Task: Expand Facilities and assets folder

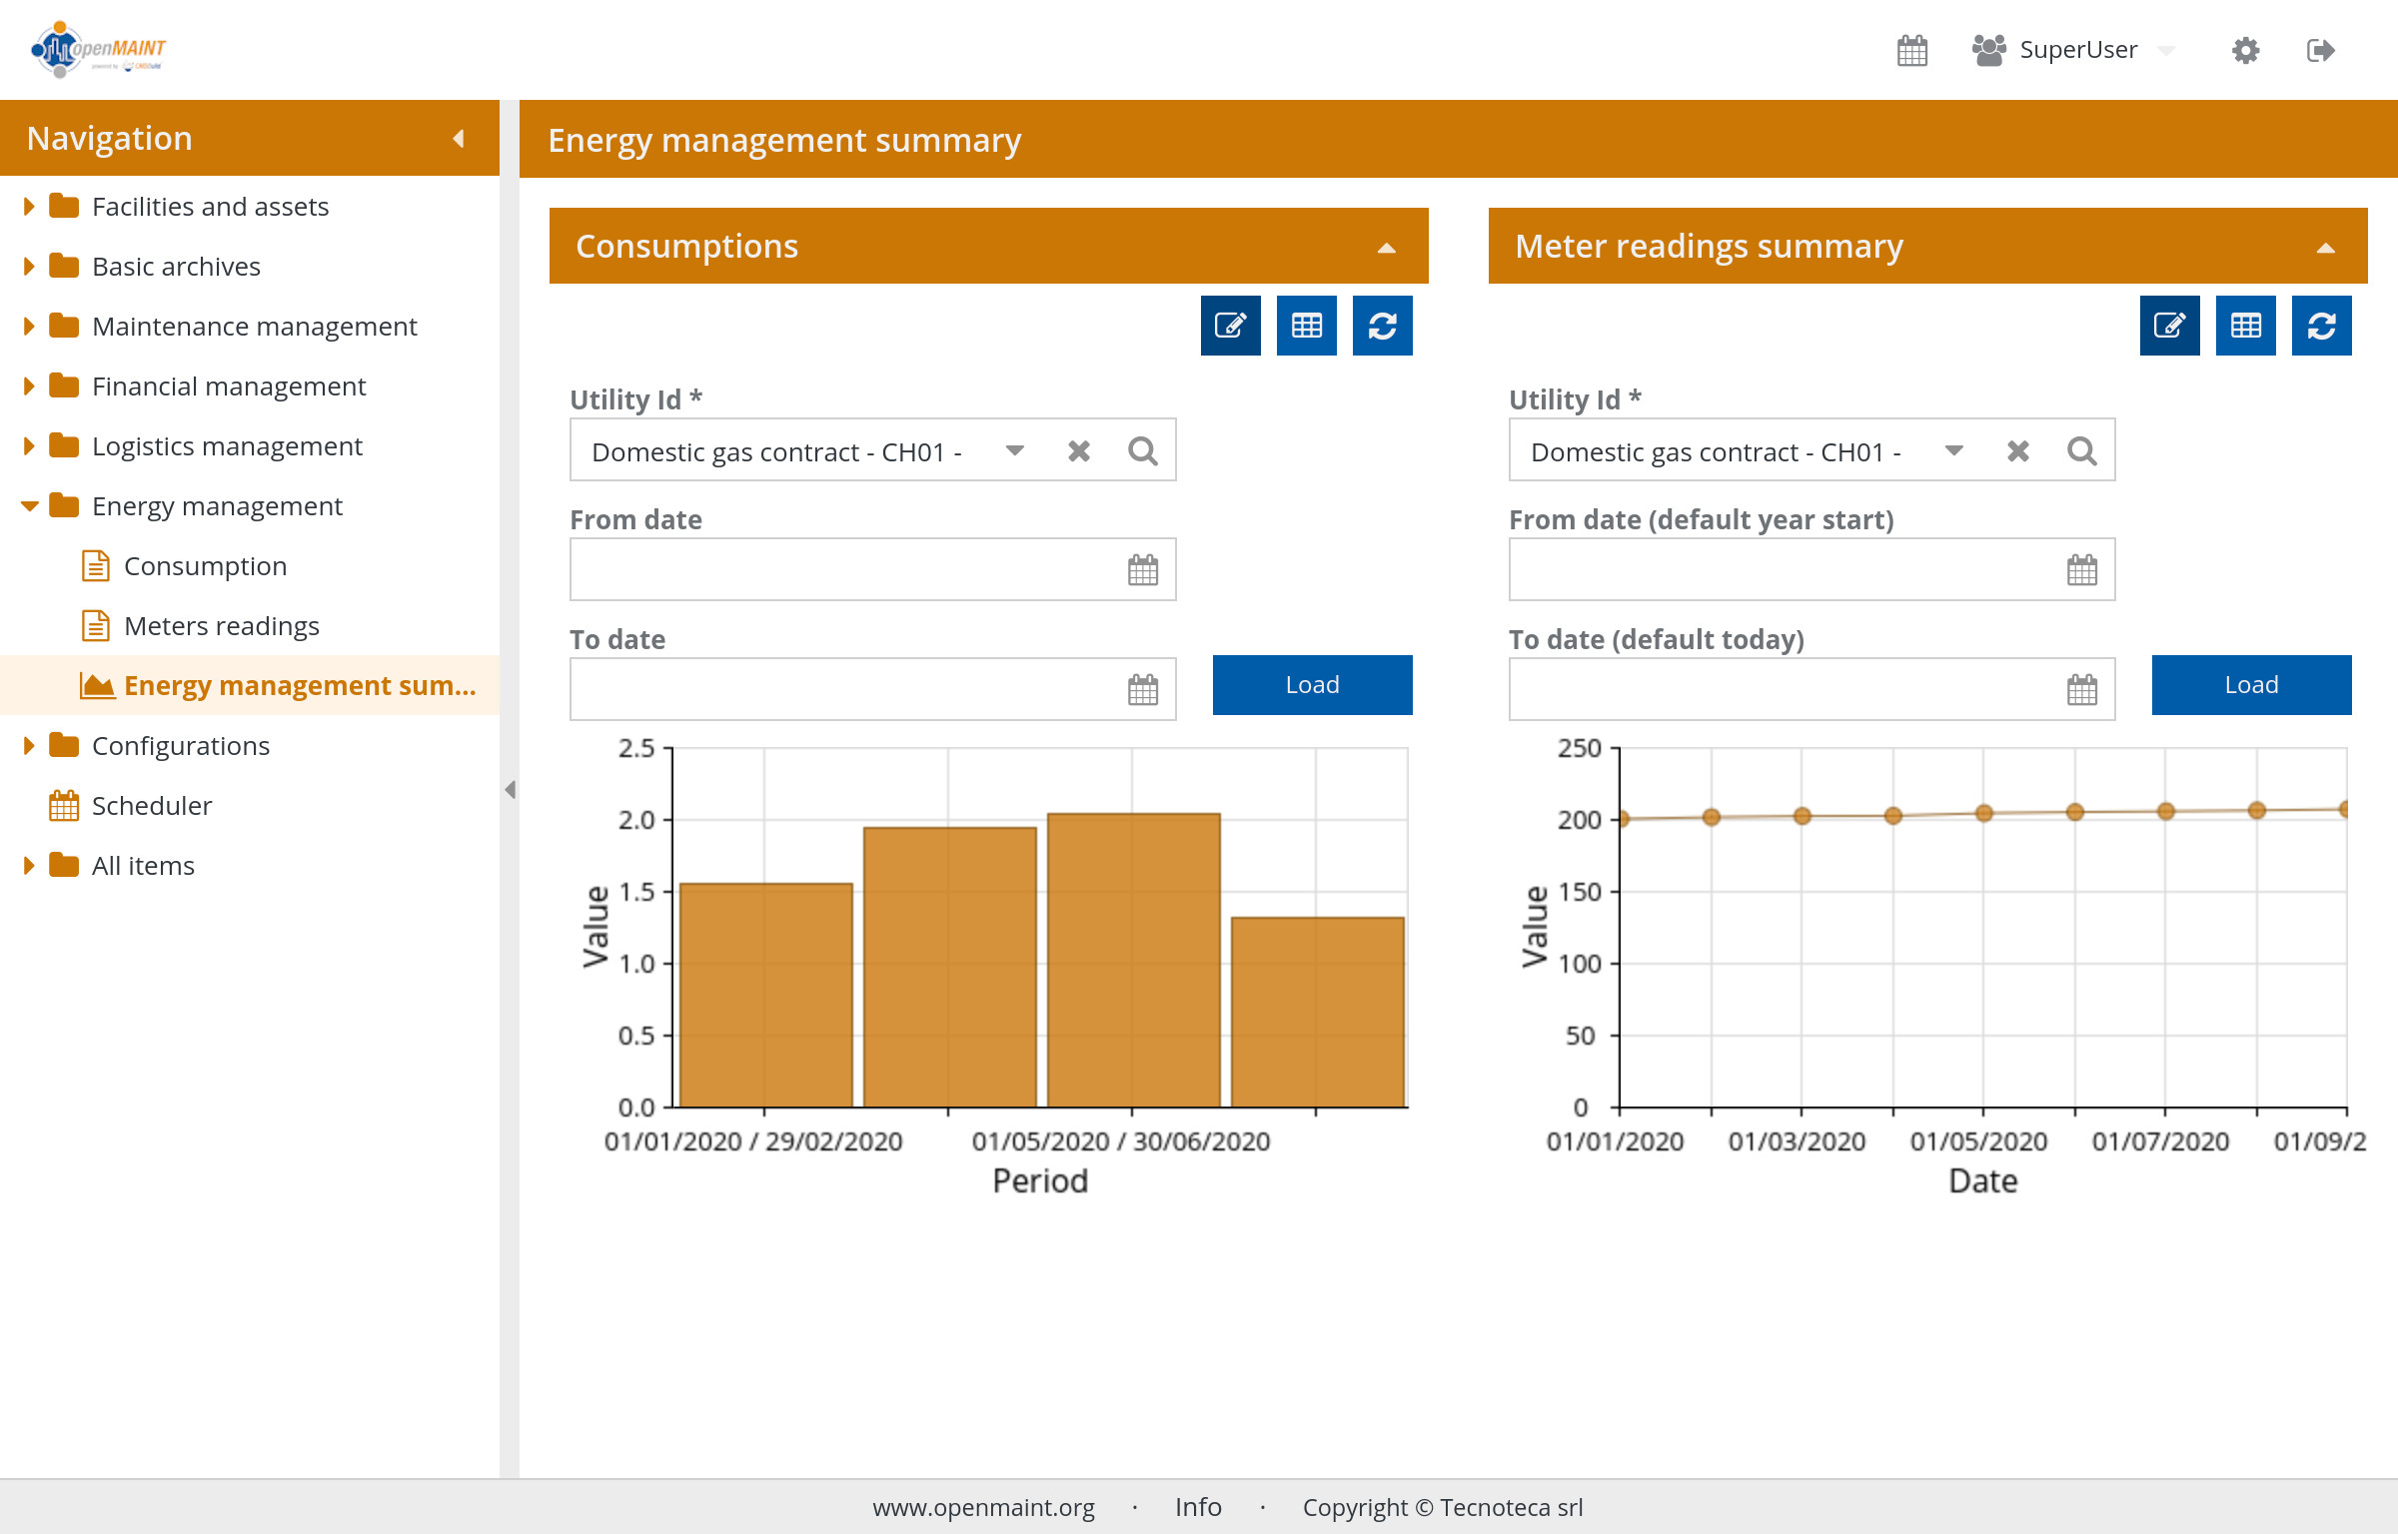Action: click(x=29, y=207)
